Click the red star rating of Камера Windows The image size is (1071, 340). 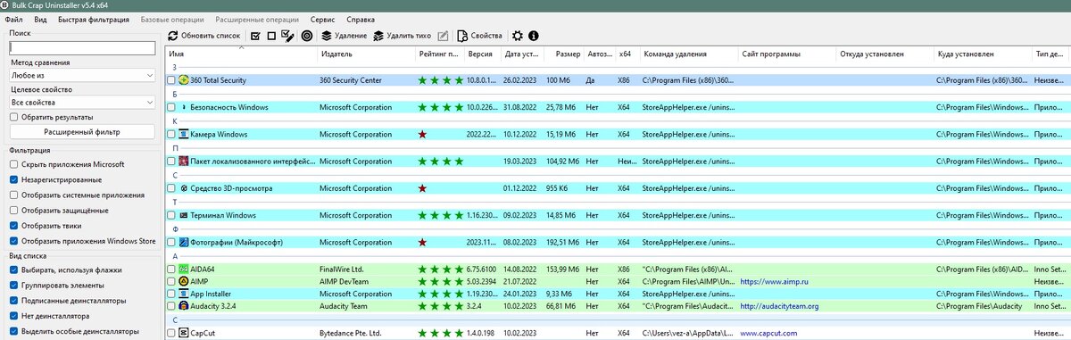pos(423,134)
